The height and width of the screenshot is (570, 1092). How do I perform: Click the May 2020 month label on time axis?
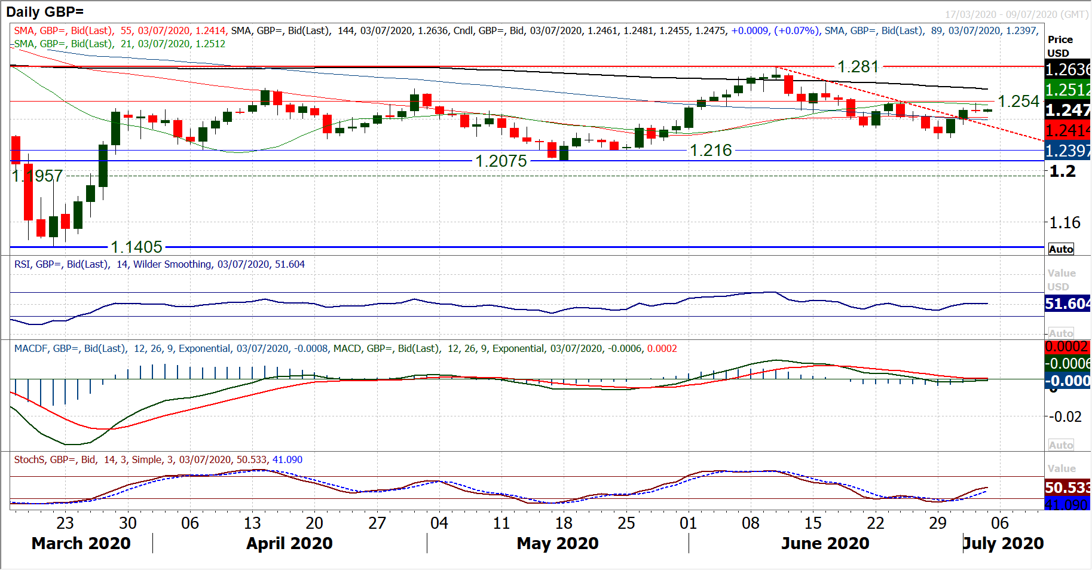point(558,543)
